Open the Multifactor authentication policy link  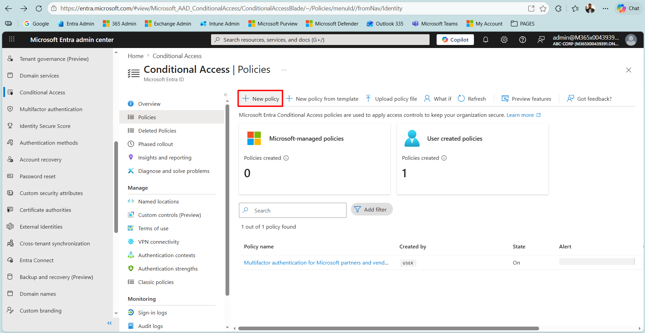click(x=316, y=263)
